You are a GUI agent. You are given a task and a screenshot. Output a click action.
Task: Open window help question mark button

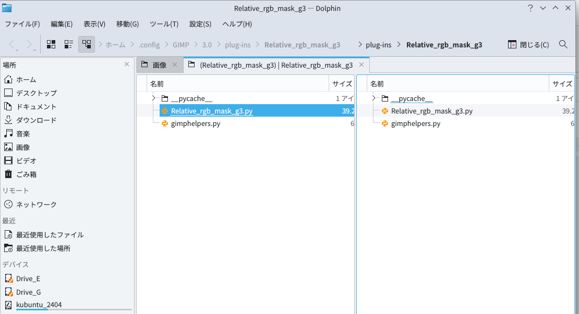pyautogui.click(x=530, y=8)
